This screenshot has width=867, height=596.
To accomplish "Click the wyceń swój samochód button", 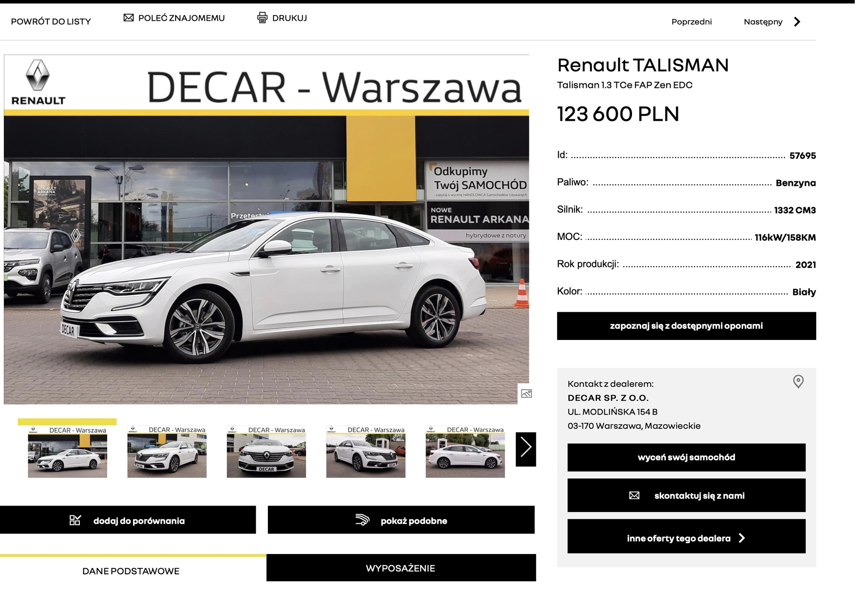I will click(x=686, y=457).
